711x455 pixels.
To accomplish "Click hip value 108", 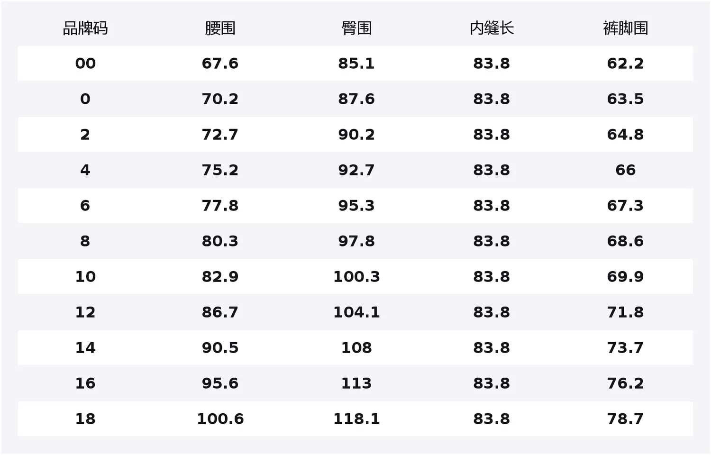I will pyautogui.click(x=356, y=348).
